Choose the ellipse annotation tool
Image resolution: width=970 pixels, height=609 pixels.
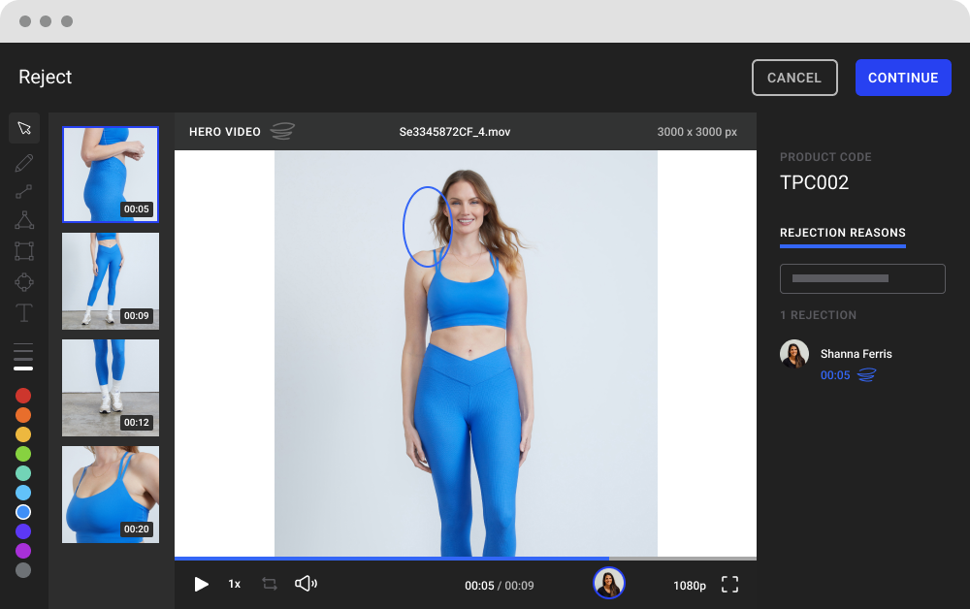24,282
